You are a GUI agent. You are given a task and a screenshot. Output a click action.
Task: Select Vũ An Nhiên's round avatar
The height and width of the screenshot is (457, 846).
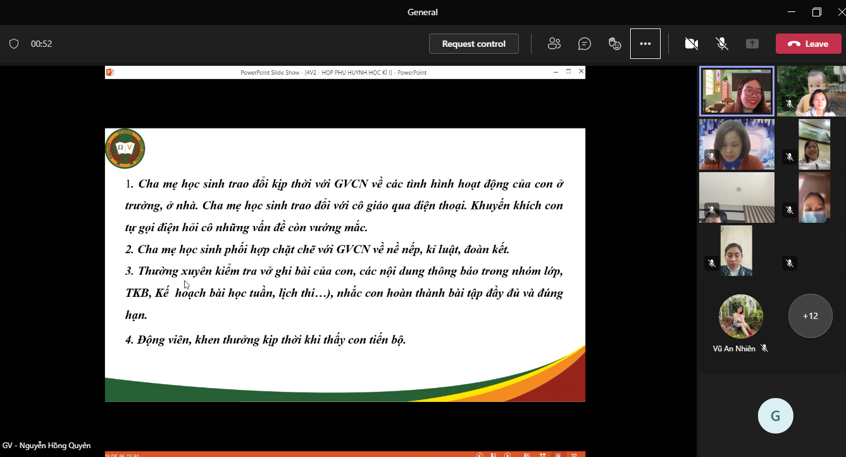coord(740,316)
